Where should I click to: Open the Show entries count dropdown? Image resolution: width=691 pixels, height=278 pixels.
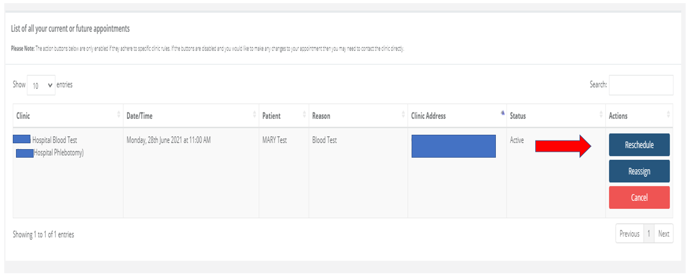click(x=41, y=85)
